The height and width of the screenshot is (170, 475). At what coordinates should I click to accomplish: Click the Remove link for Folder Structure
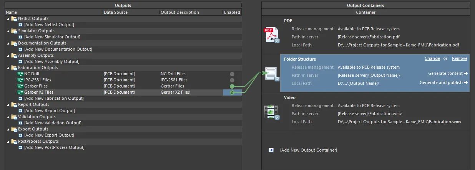click(x=460, y=59)
